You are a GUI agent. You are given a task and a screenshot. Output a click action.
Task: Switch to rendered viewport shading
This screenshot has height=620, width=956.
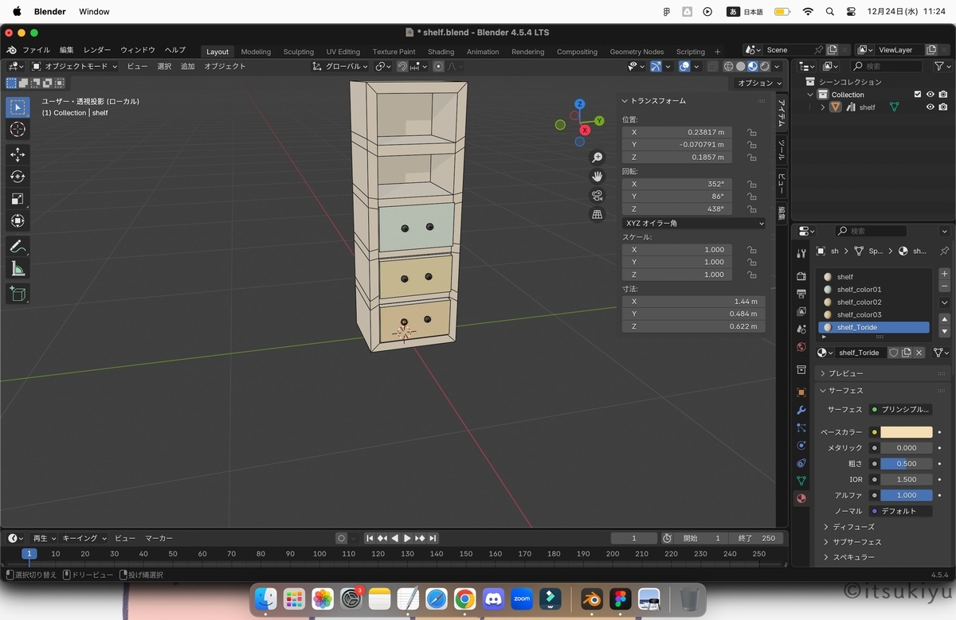tap(765, 67)
